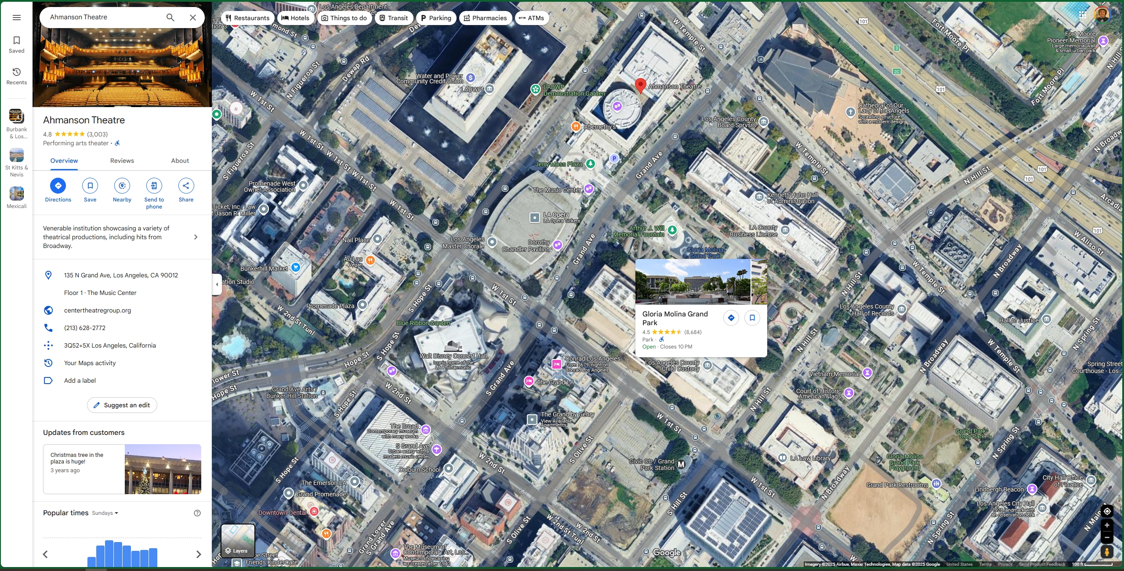The image size is (1124, 571).
Task: Toggle the Layers map view button
Action: pos(238,540)
